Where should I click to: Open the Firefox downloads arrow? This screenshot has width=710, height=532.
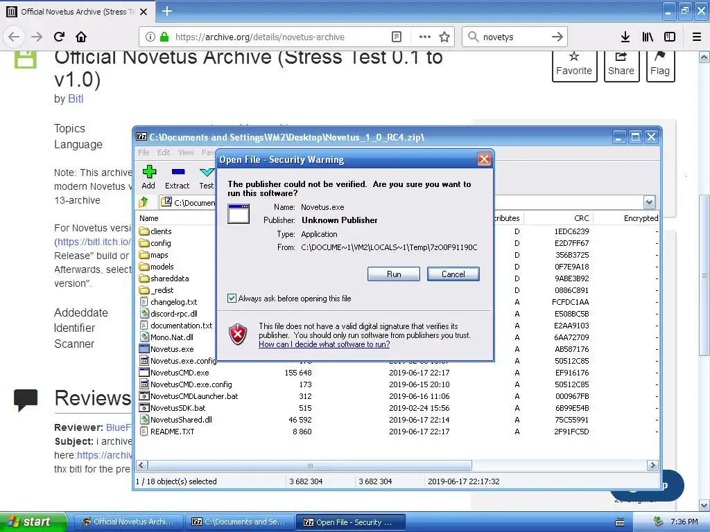coord(625,37)
